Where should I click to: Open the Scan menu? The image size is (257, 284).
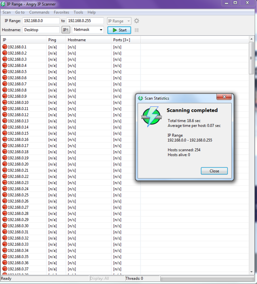7,12
